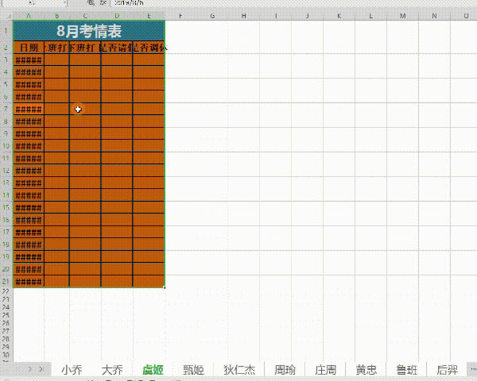Screen dimensions: 477x381
Task: Click the formula bar input showing the date
Action: pyautogui.click(x=292, y=2)
